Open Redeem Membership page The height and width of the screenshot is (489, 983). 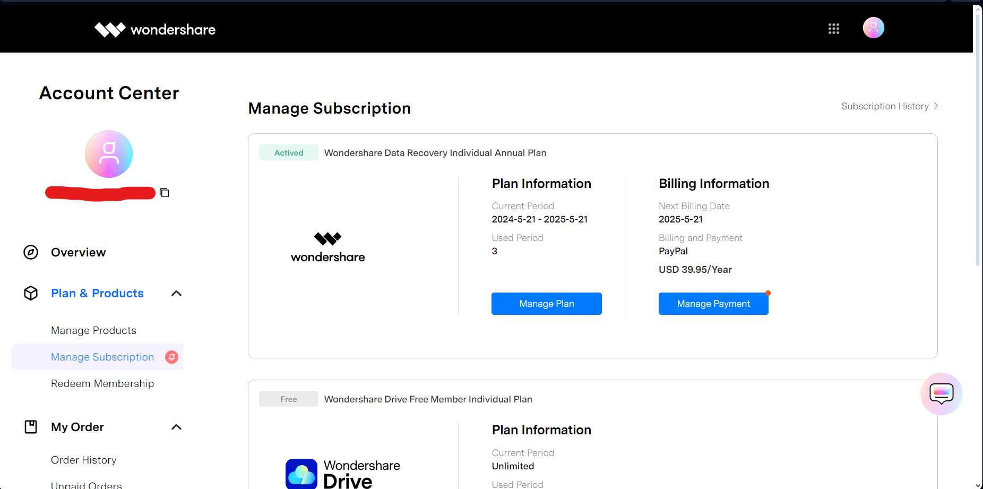(x=102, y=383)
